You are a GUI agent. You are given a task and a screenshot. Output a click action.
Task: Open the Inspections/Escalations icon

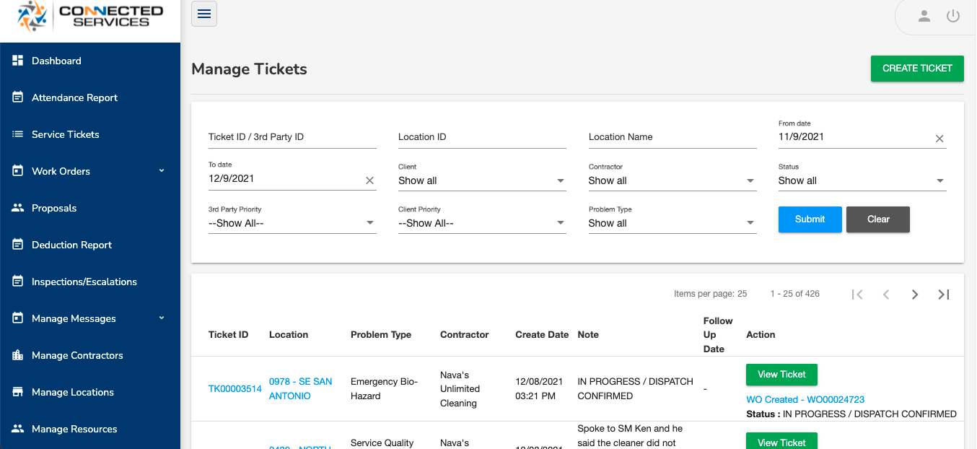point(17,282)
